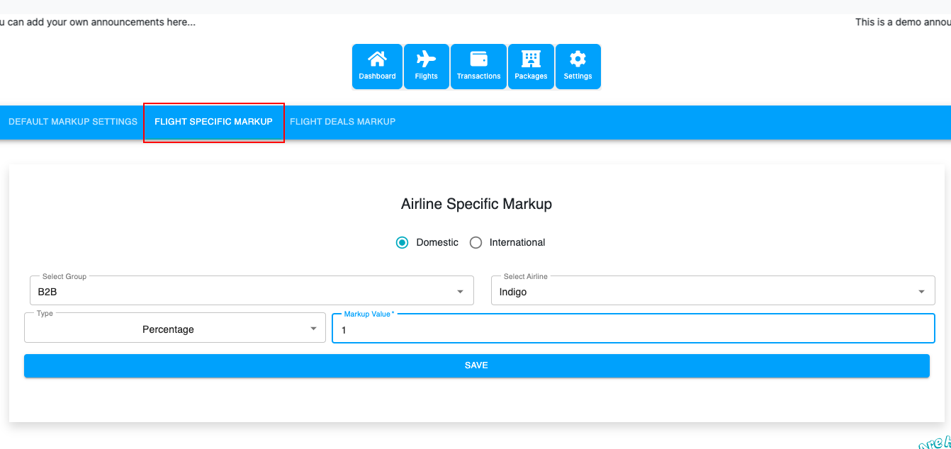This screenshot has width=951, height=449.
Task: Click the Domestic label text
Action: pyautogui.click(x=437, y=242)
